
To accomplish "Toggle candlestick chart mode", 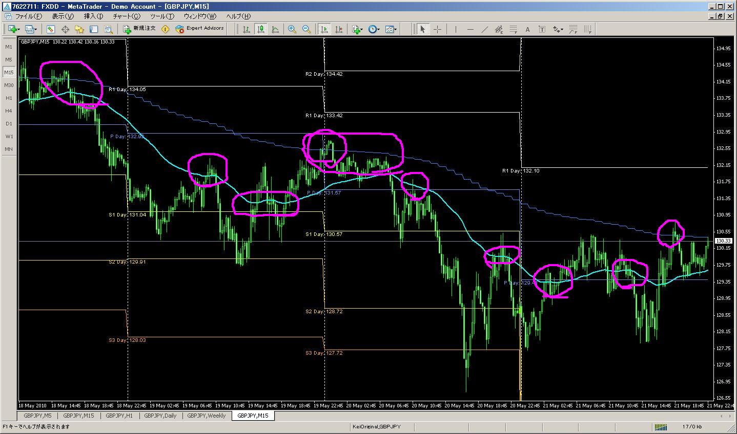I will pos(261,29).
